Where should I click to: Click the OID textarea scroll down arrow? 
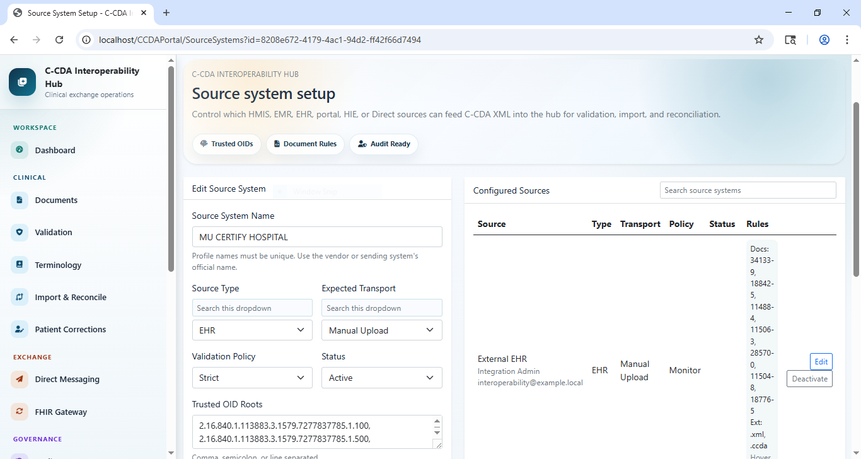[438, 433]
